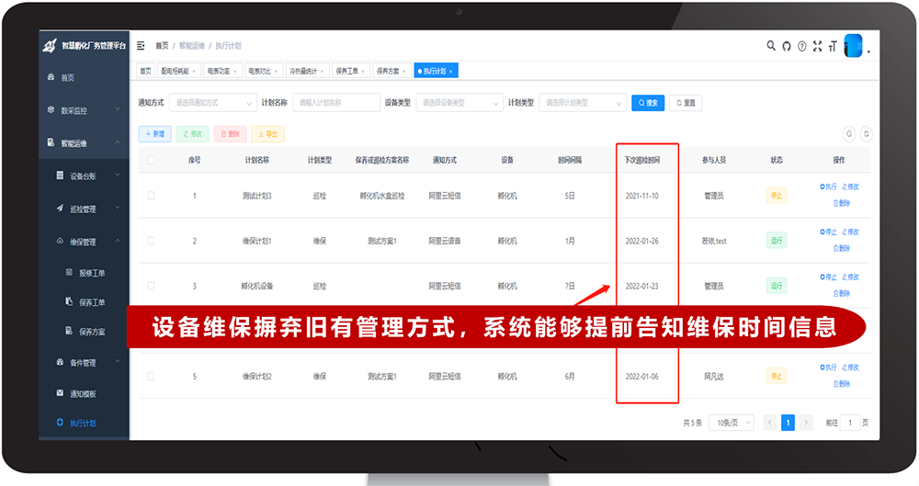
Task: Close the 保养方案 tab
Action: point(403,72)
